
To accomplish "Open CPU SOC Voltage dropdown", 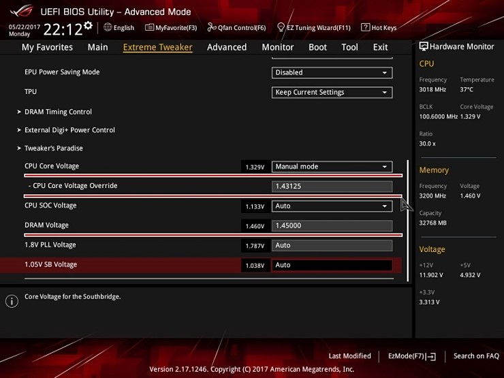I will point(332,206).
